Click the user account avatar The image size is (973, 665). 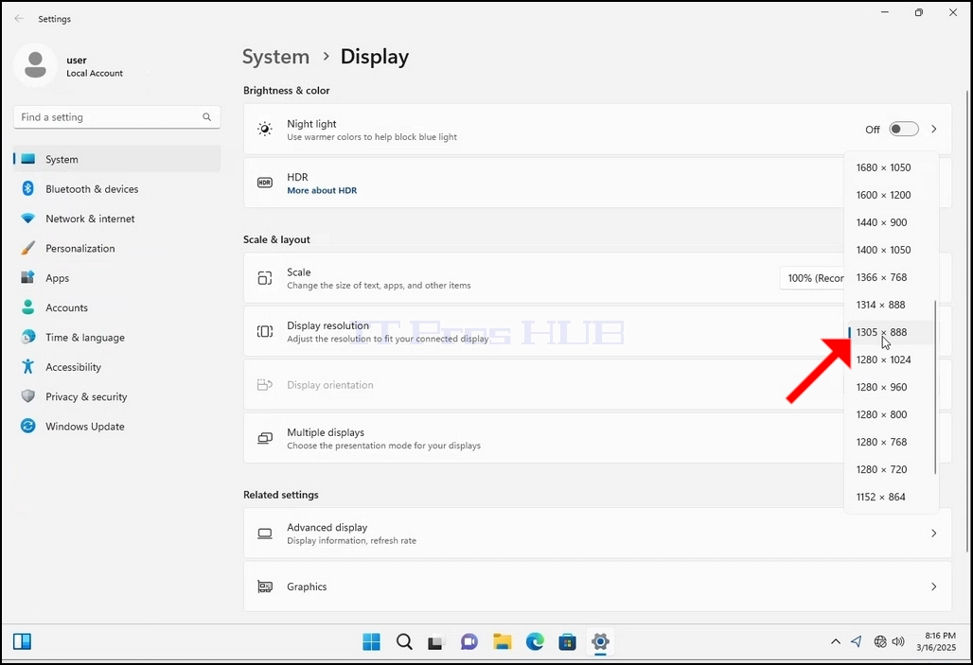35,65
